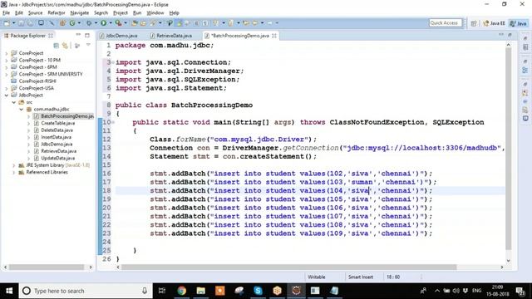Screen dimensions: 532x299
Task: Click the Windows Start button
Action: [9, 291]
